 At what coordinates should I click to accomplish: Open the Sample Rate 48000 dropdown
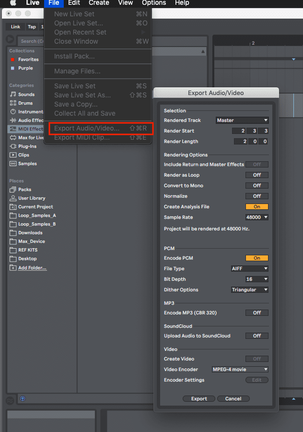(257, 217)
